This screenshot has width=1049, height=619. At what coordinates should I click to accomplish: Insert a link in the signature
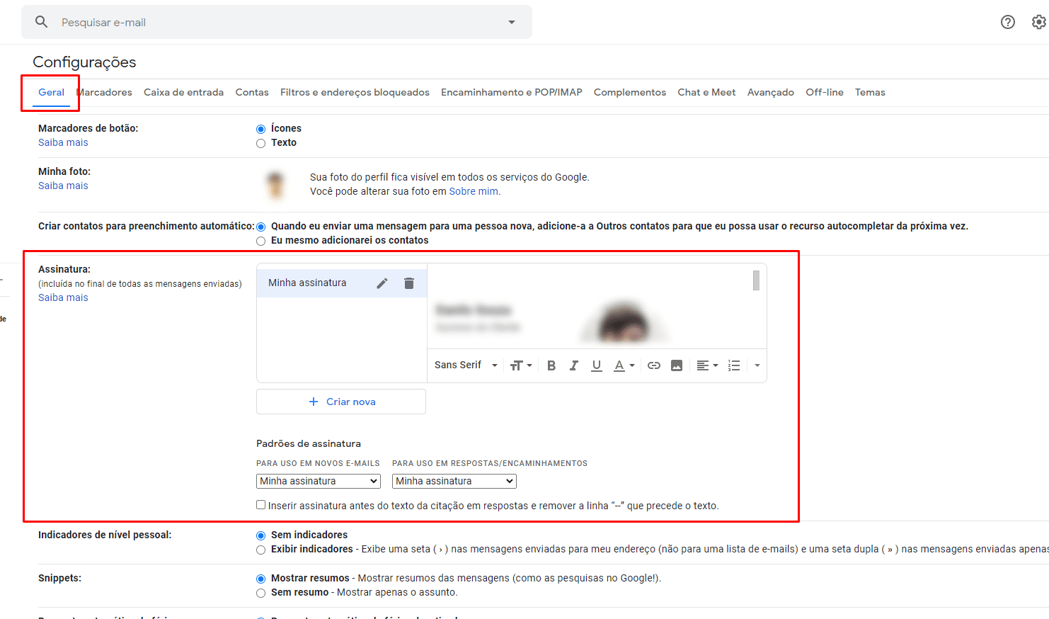pyautogui.click(x=654, y=365)
